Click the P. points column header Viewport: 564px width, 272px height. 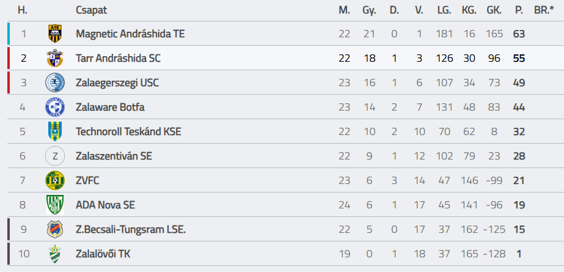[x=519, y=10]
